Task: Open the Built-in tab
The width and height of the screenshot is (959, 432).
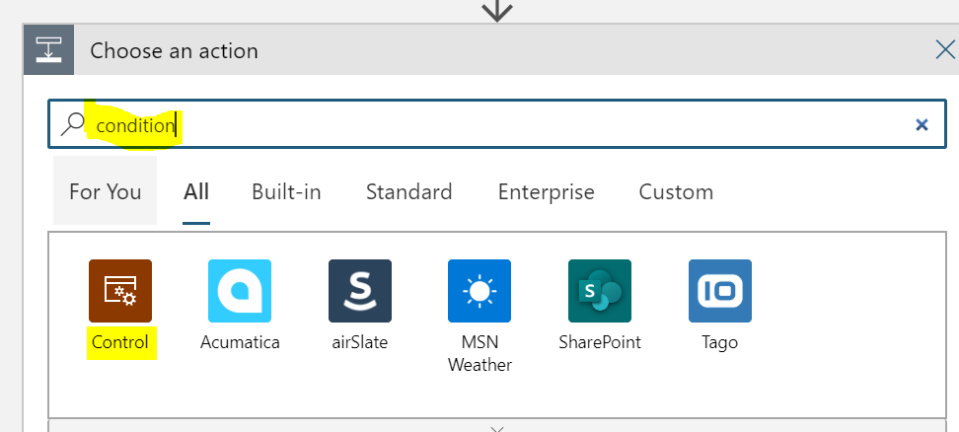Action: click(x=286, y=191)
